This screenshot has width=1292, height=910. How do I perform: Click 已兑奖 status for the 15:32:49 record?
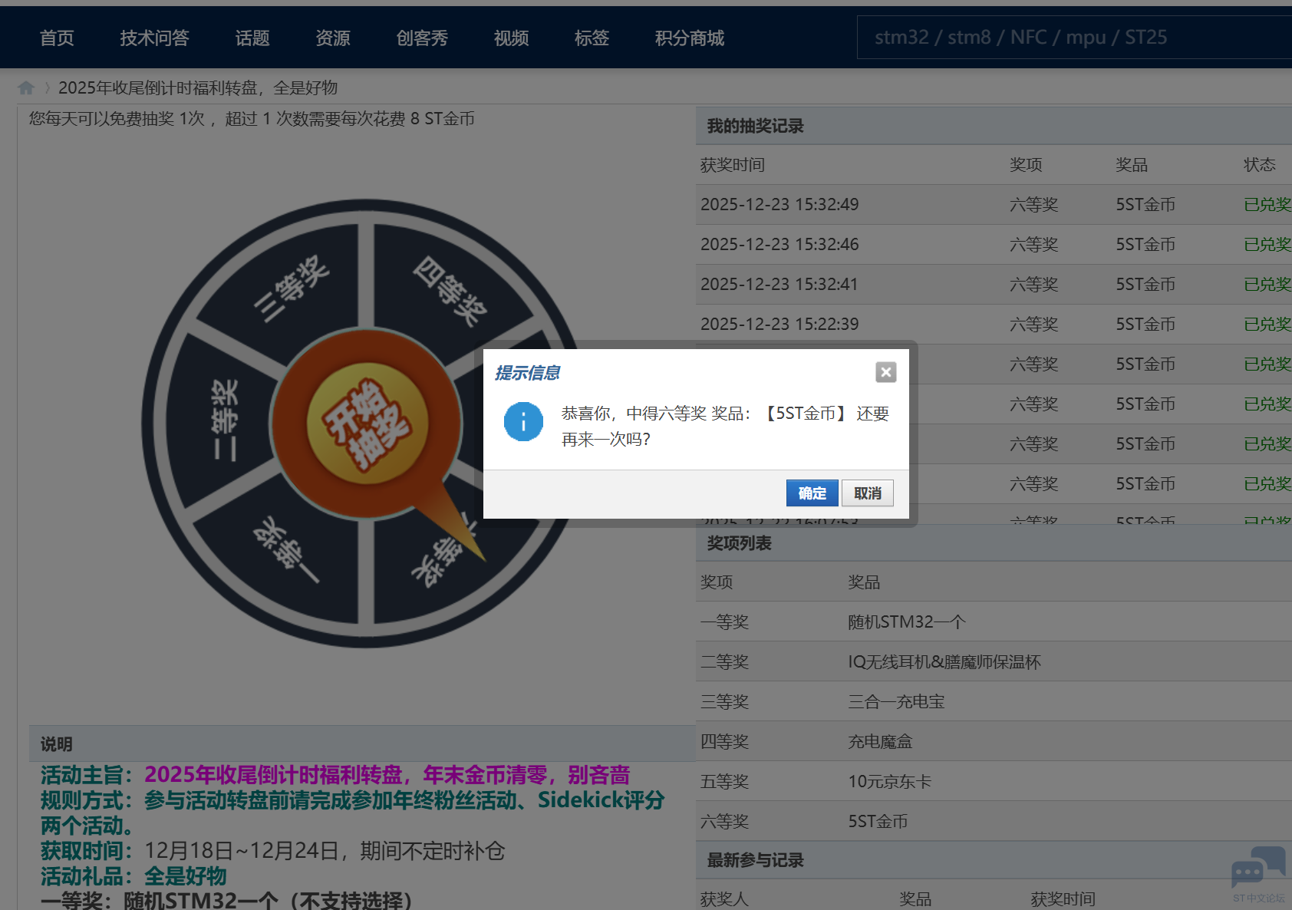pos(1267,205)
